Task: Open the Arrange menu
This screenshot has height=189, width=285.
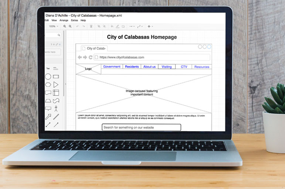Action: [64, 20]
